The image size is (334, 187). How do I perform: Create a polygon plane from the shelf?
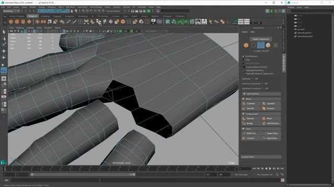[29, 22]
